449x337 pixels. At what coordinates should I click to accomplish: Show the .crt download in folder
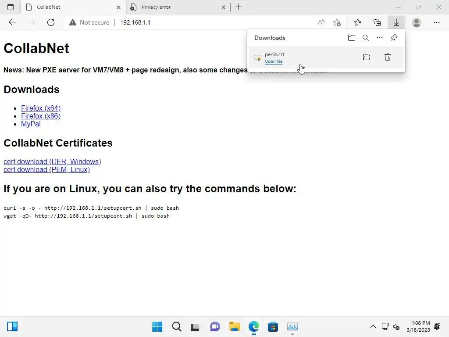(x=367, y=57)
